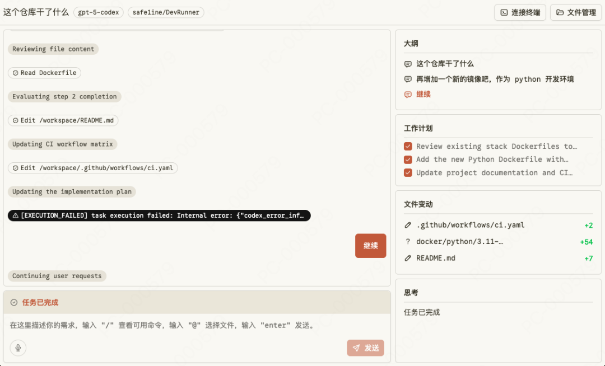Image resolution: width=605 pixels, height=366 pixels.
Task: Uncheck Add the new Python Dockerfile task
Action: pos(408,159)
